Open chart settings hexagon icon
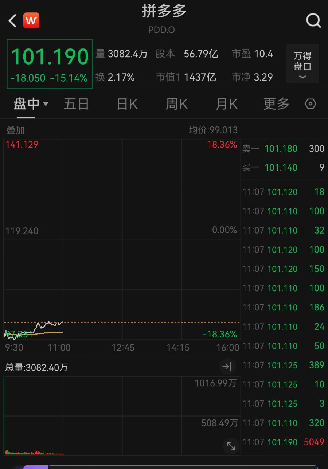The image size is (328, 469). [x=310, y=104]
